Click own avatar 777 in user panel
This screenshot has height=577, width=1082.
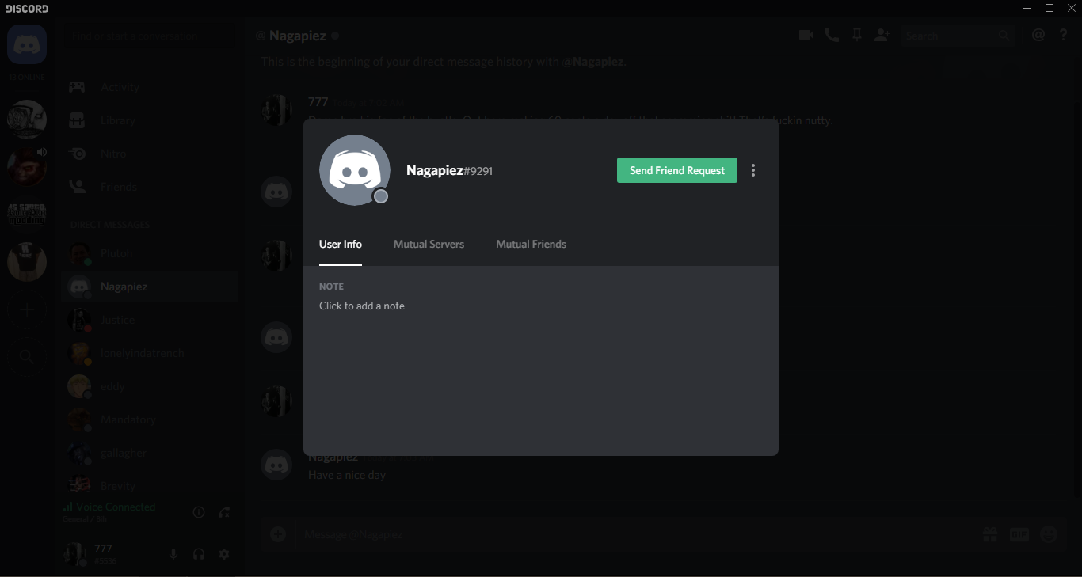click(x=75, y=554)
